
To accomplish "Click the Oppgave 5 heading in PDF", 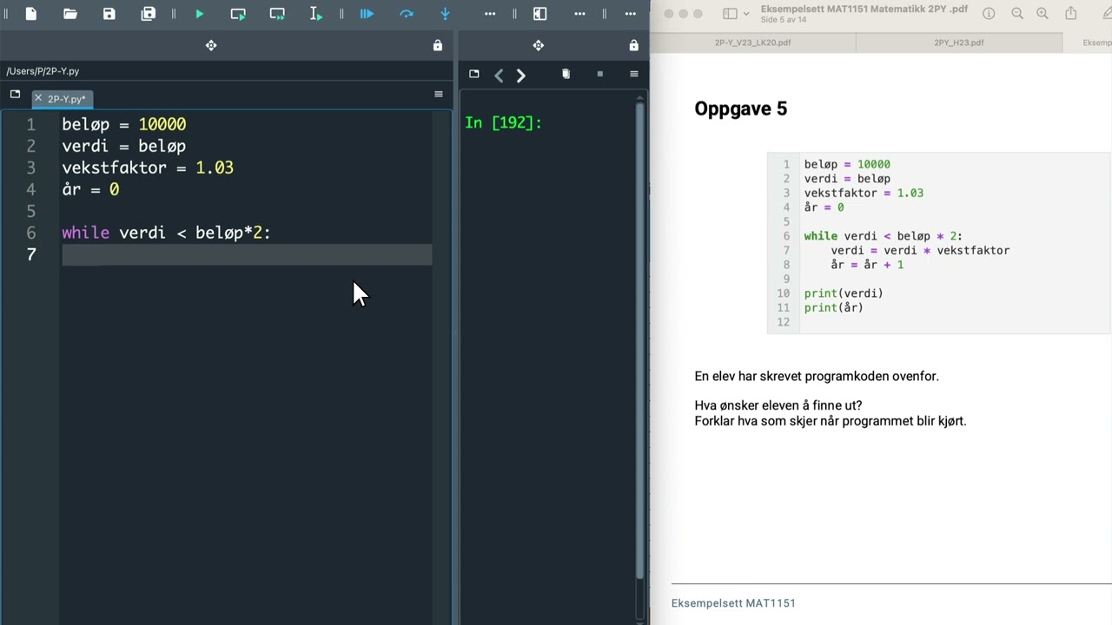I will pyautogui.click(x=741, y=109).
